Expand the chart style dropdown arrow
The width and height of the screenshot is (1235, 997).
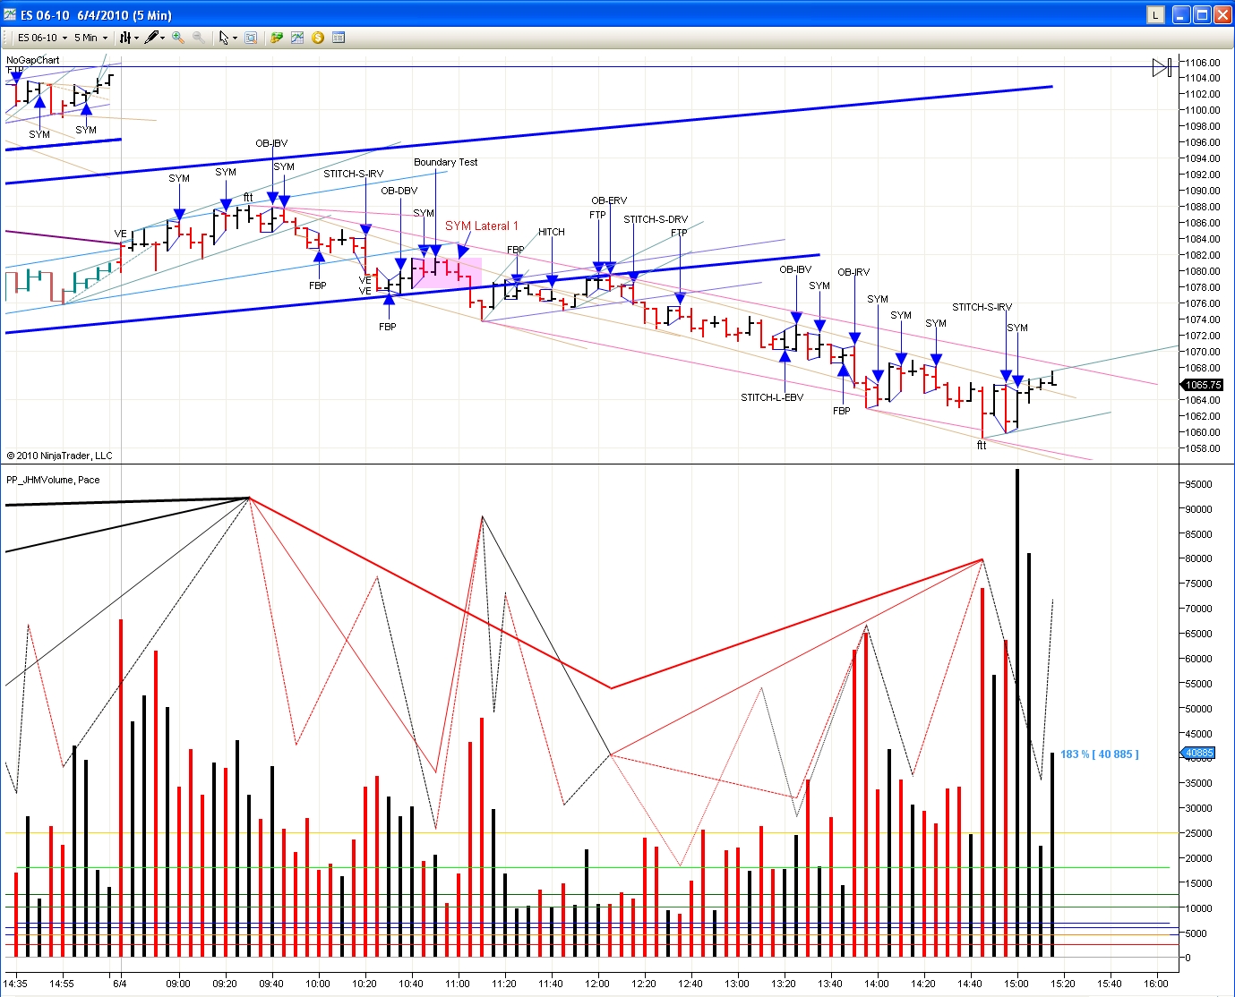click(x=136, y=38)
